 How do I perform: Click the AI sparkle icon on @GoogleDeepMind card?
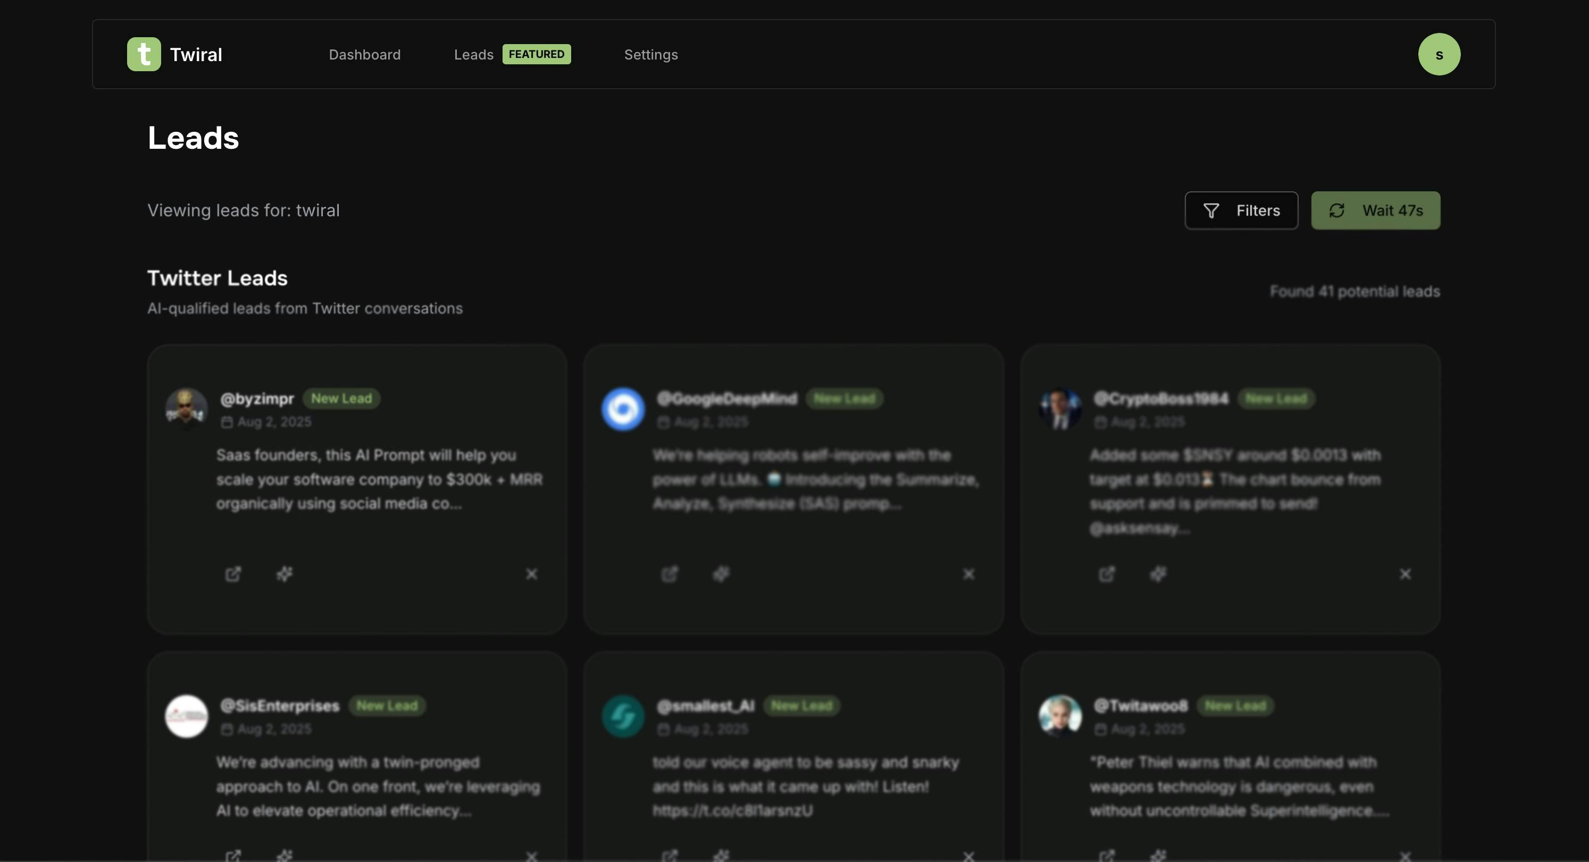coord(721,574)
